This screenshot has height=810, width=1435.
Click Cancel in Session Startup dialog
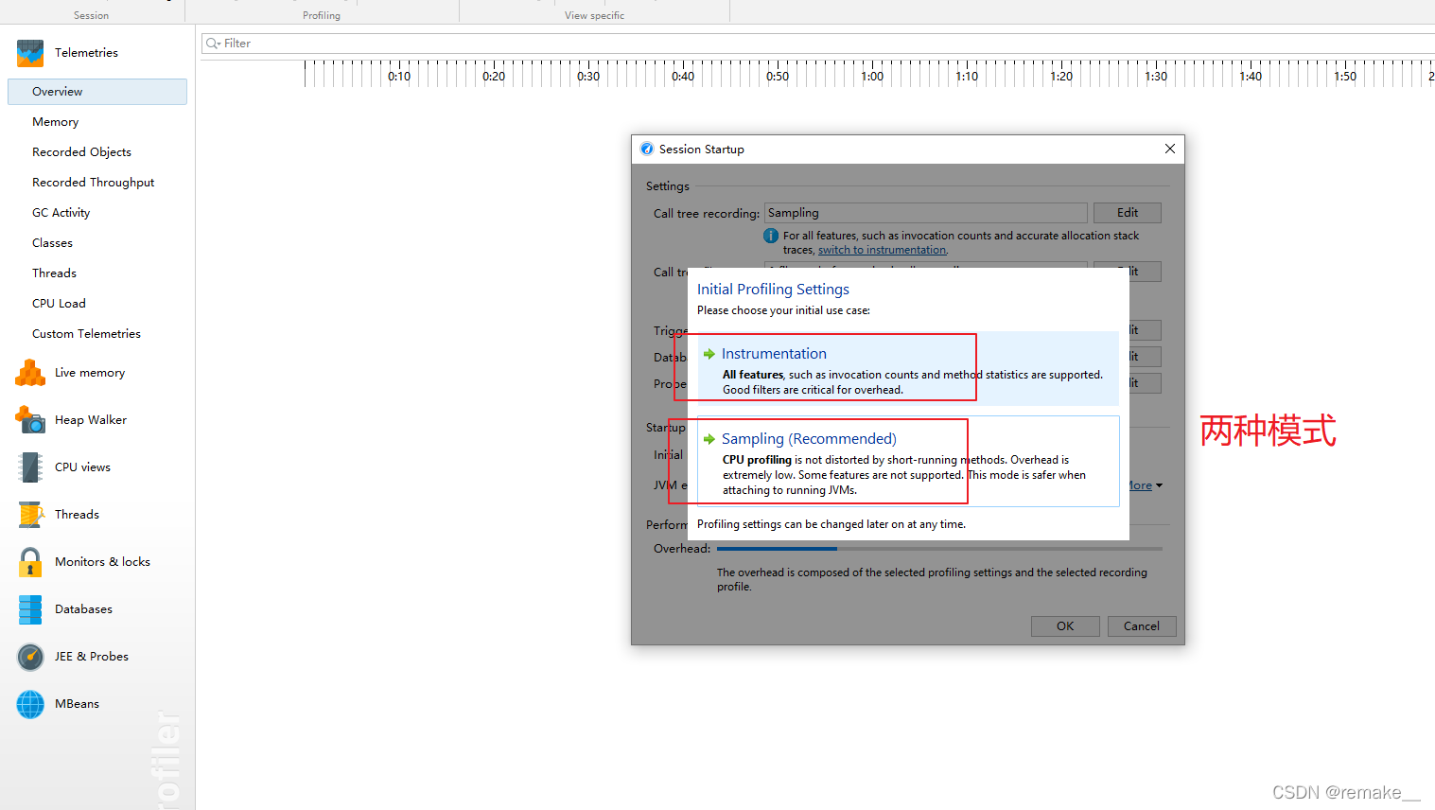click(1142, 626)
